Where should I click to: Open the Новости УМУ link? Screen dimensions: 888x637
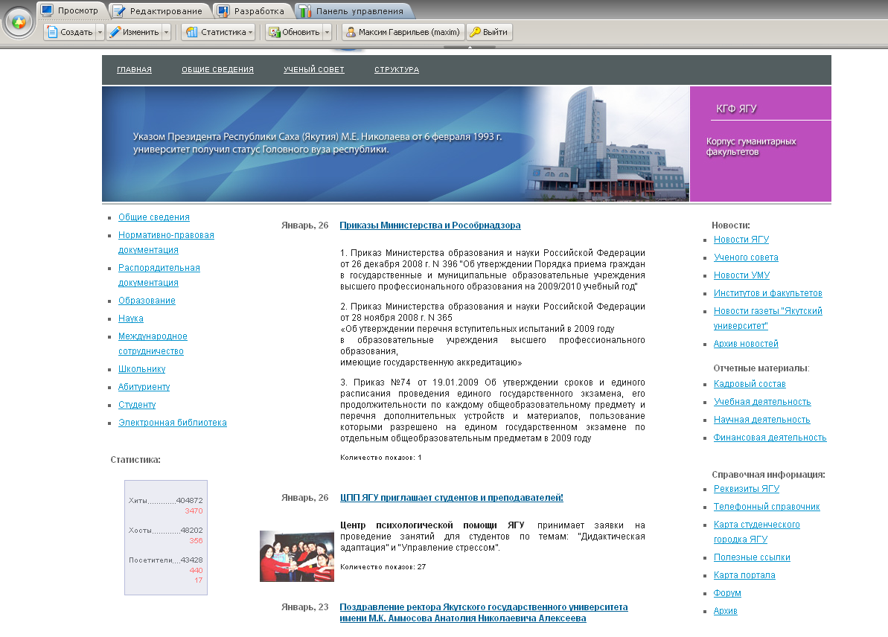(741, 275)
